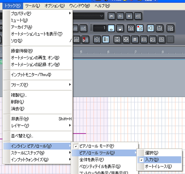Screen dimensions: 185x174
Task: Select インプットモニター/Thru(I) entry
Action: click(38, 75)
